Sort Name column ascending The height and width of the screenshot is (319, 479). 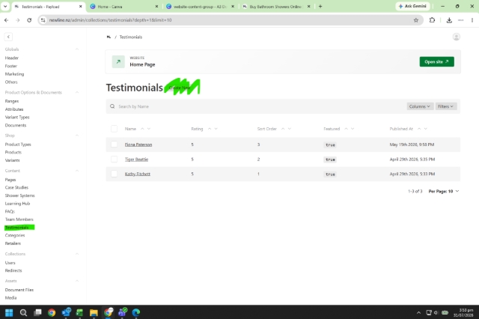[x=142, y=129]
